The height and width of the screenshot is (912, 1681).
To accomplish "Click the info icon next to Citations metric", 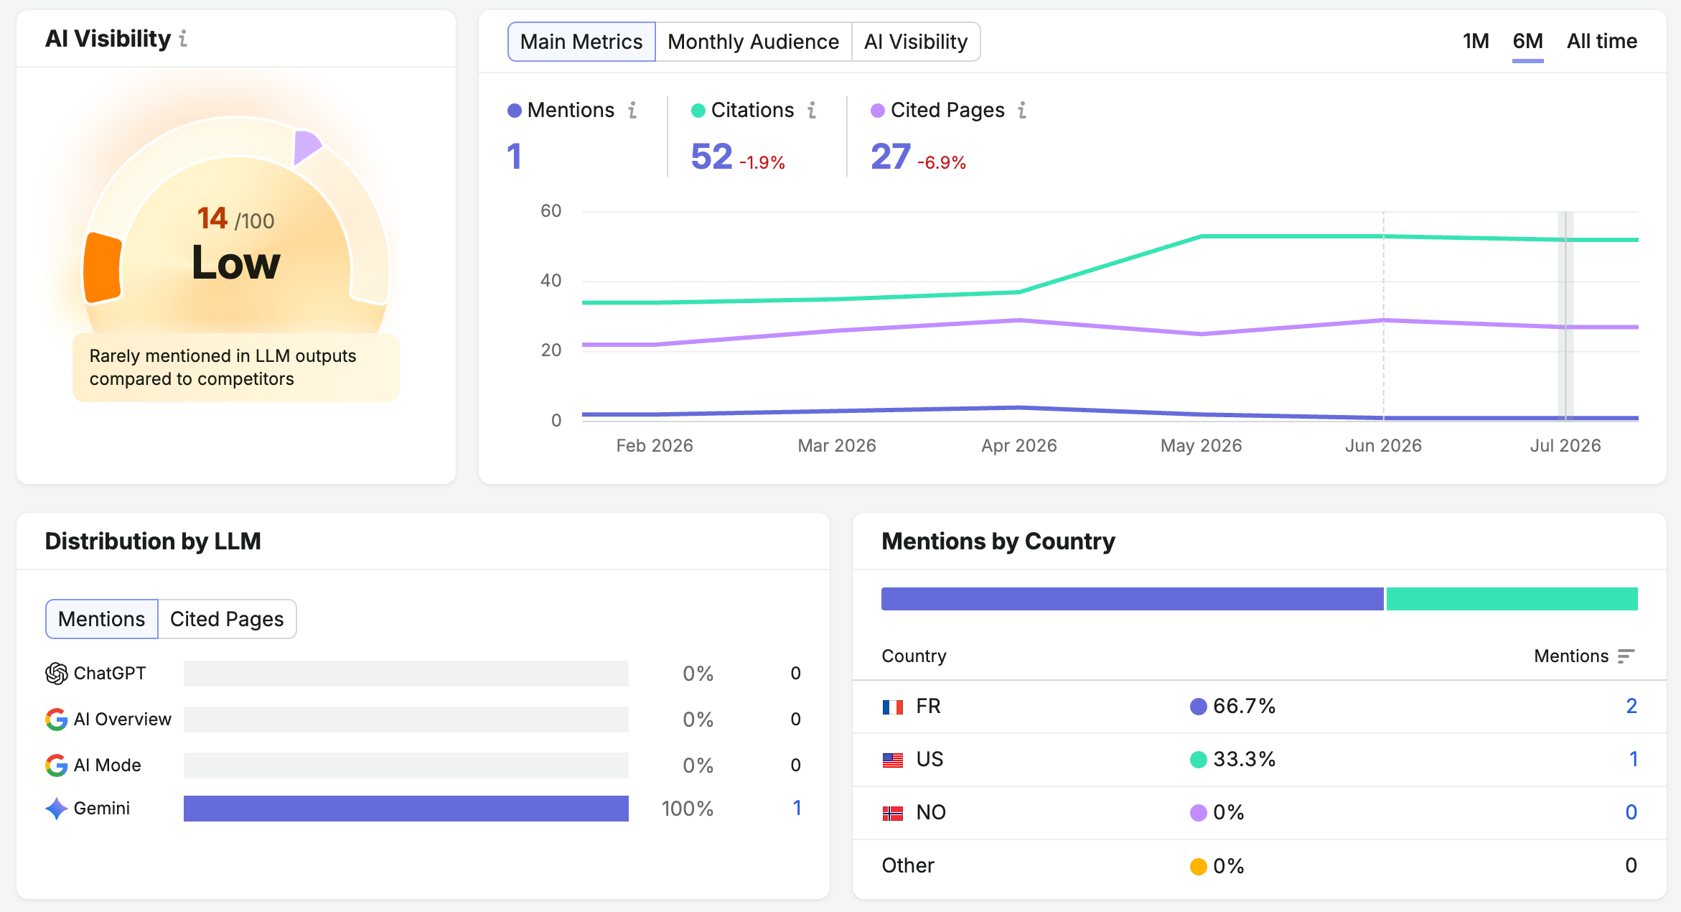I will coord(812,110).
